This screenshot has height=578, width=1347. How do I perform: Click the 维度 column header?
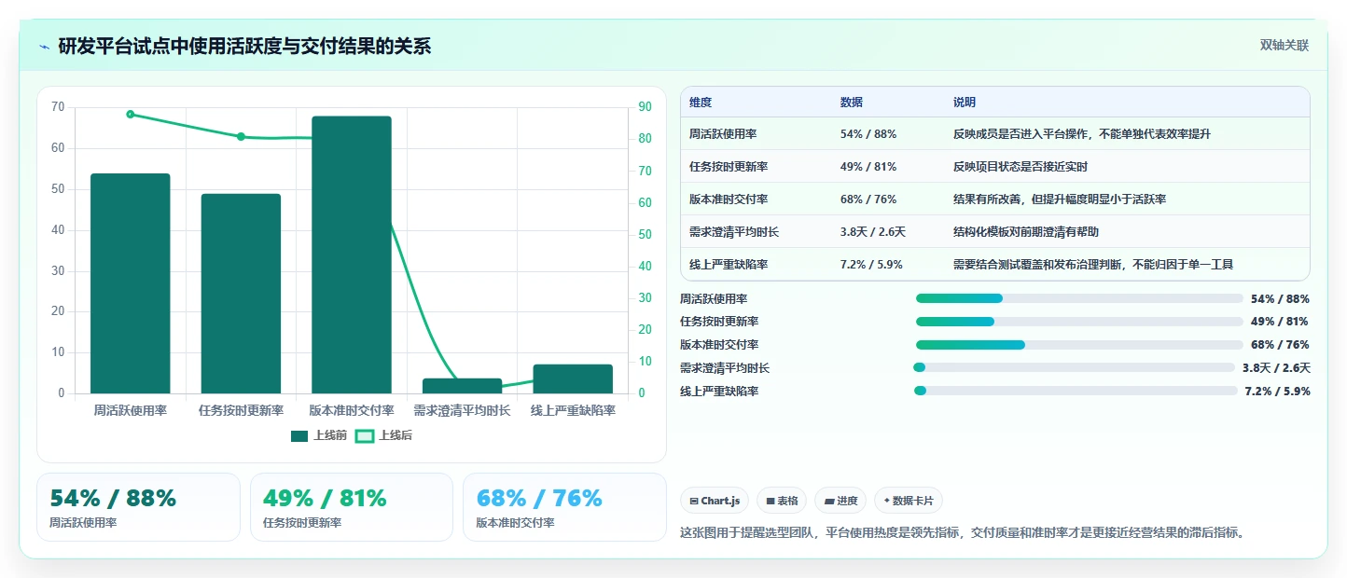point(701,103)
